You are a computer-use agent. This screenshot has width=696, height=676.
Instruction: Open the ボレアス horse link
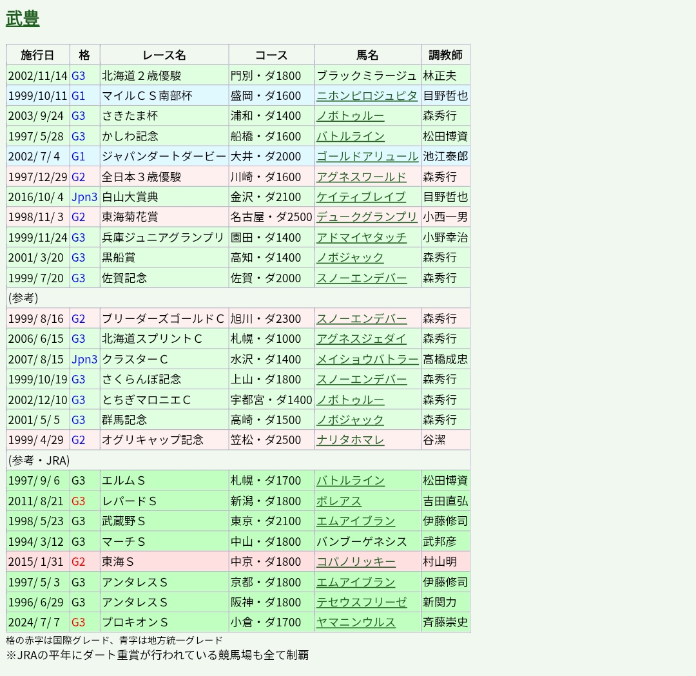click(x=339, y=501)
